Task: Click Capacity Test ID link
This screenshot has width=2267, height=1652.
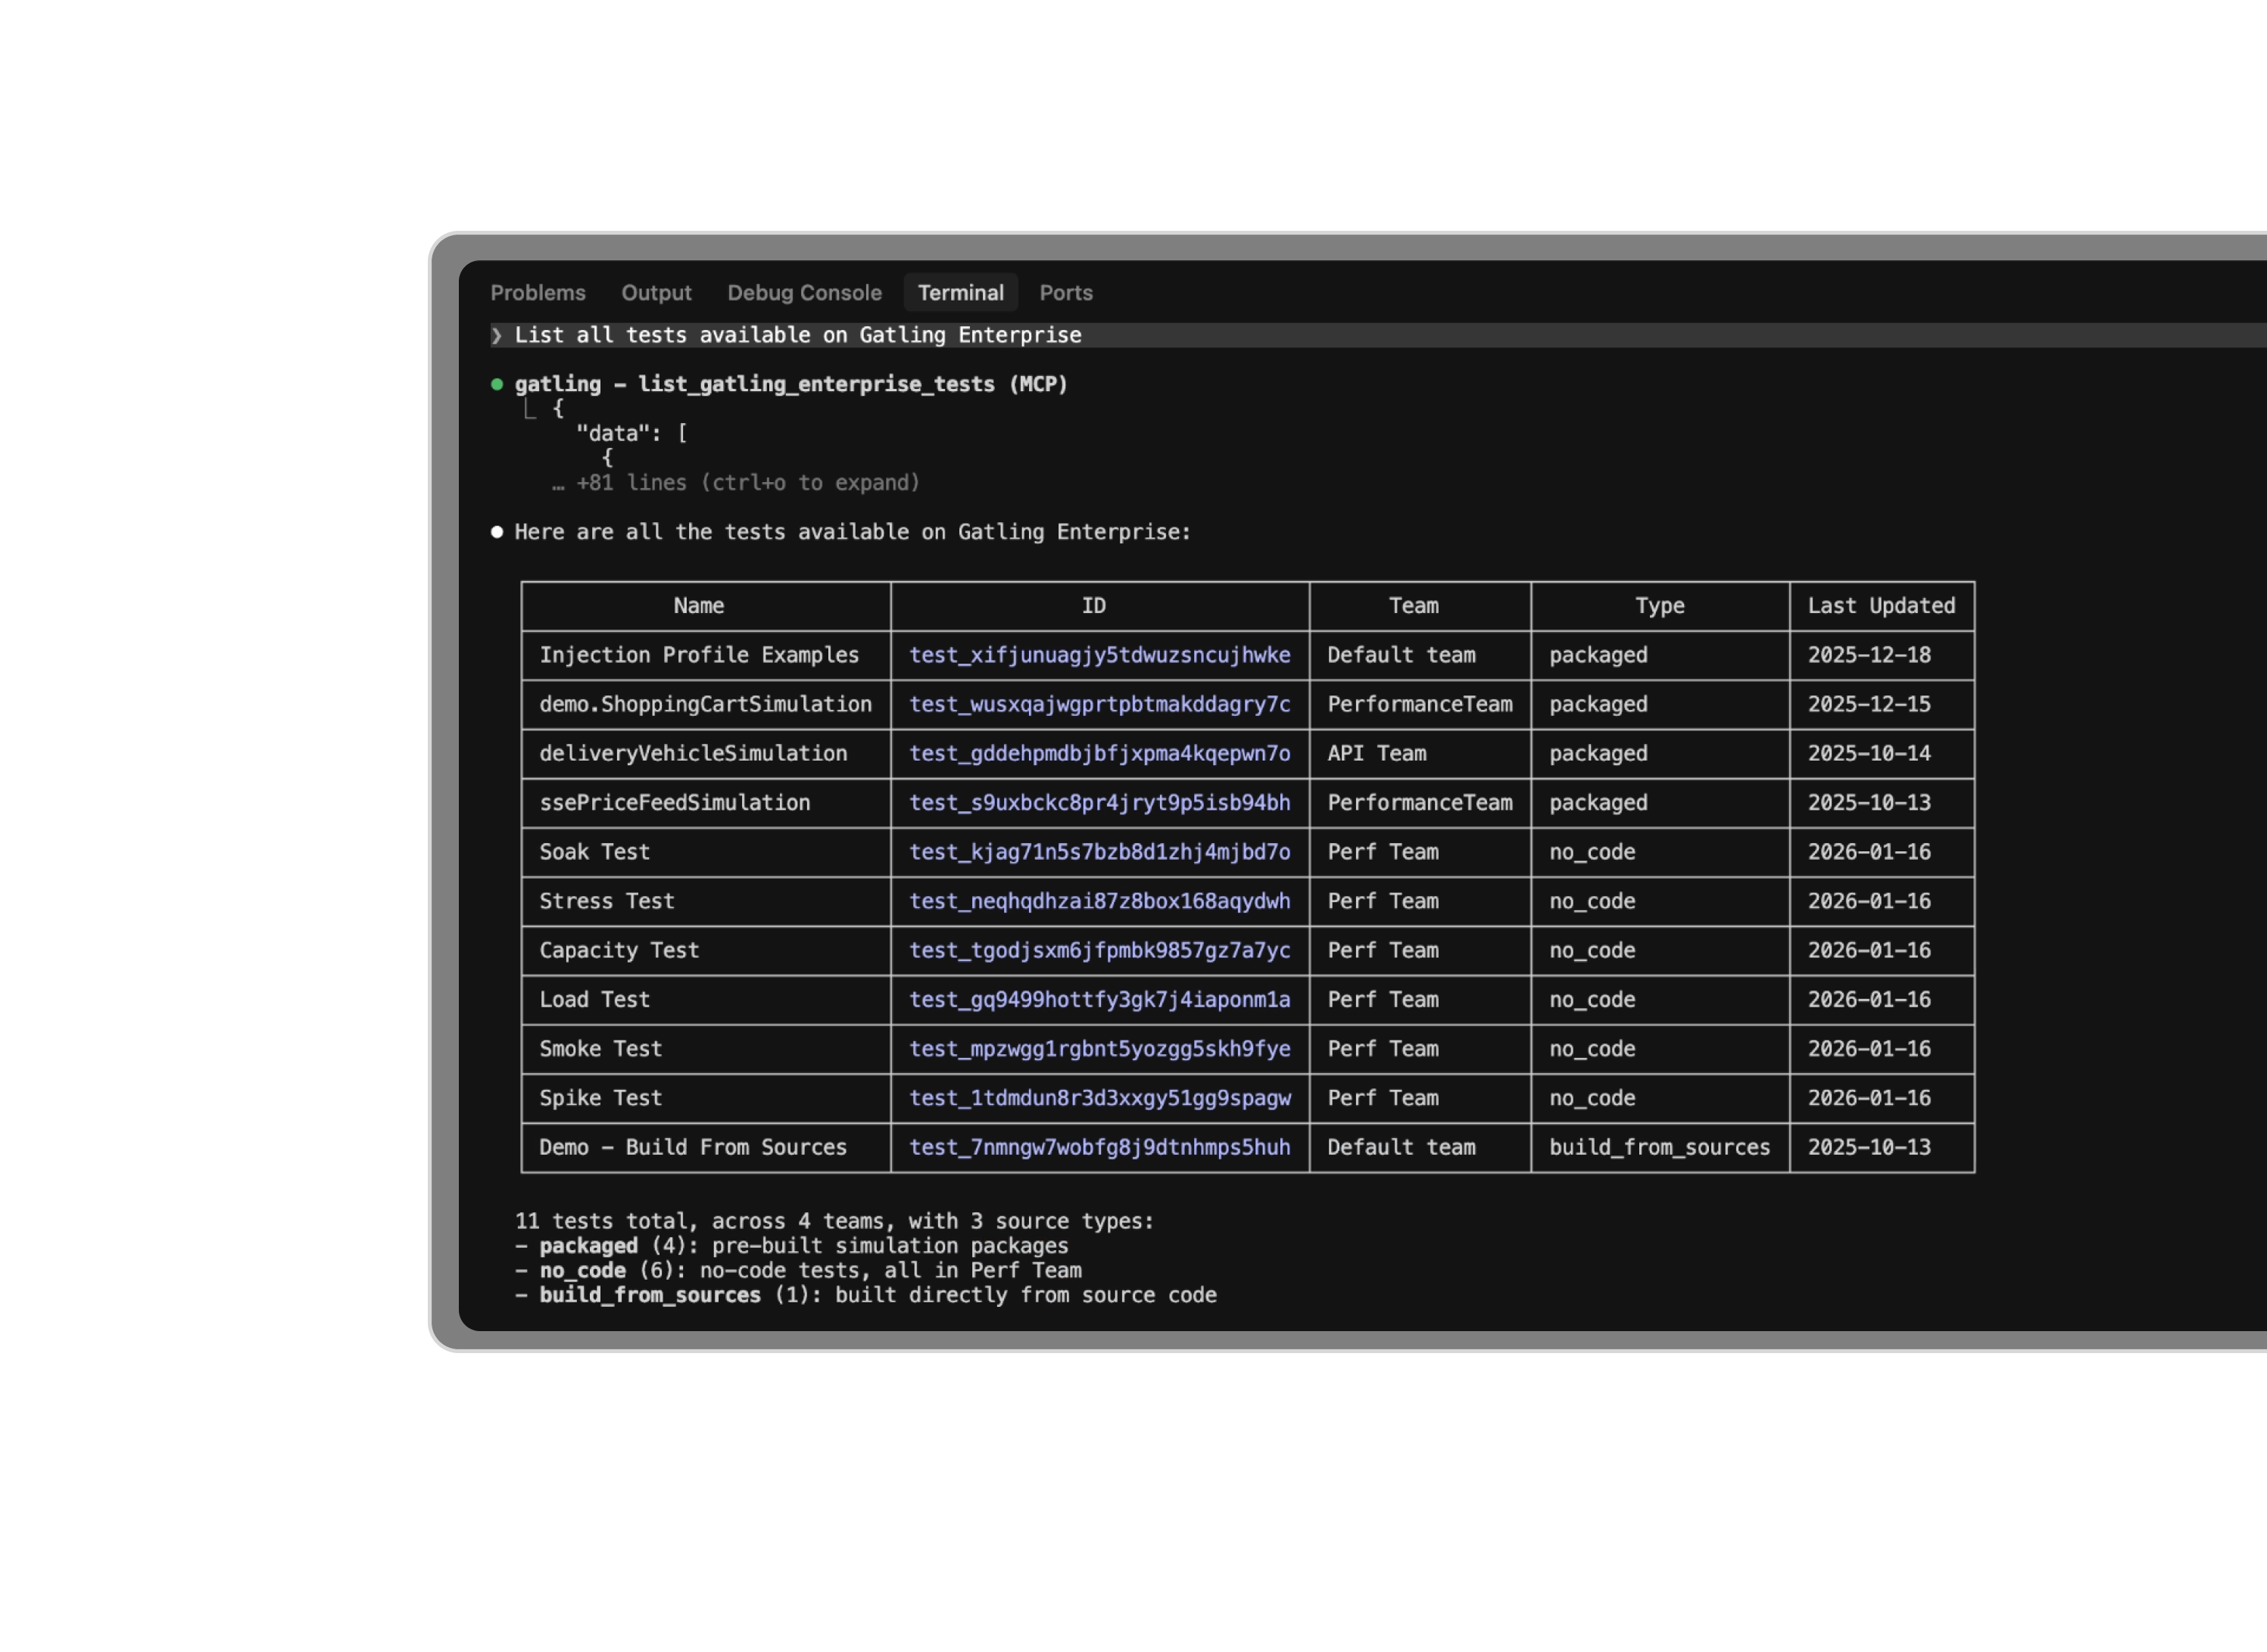Action: pos(1099,950)
